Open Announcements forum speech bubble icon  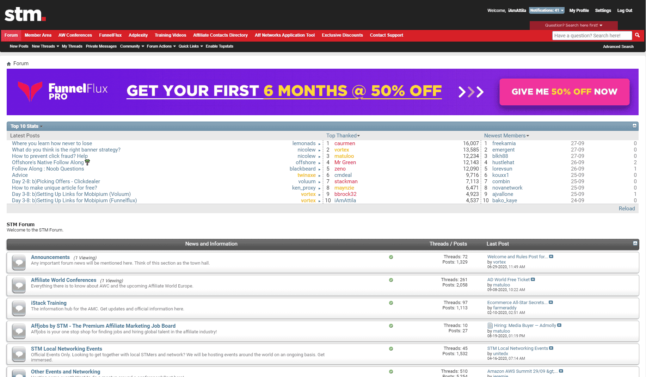[x=19, y=262]
